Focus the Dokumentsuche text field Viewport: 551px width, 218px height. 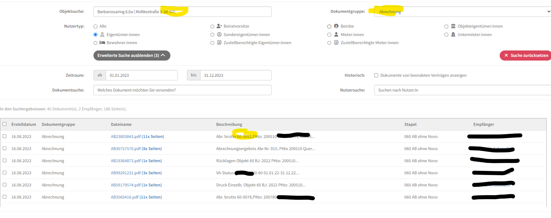pos(182,90)
